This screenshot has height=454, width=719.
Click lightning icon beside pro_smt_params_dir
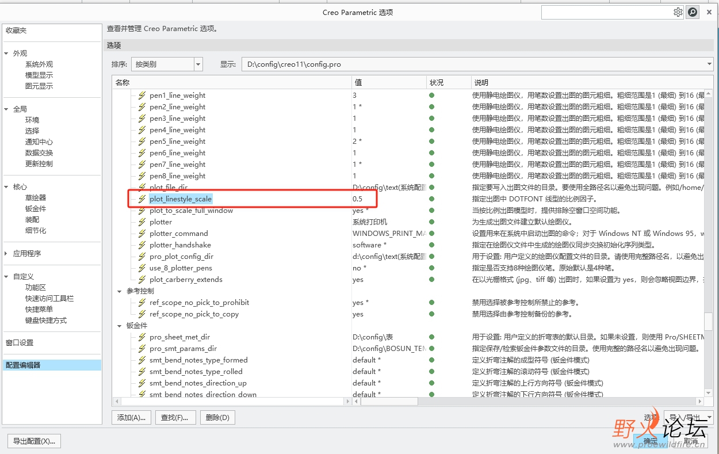pyautogui.click(x=142, y=349)
